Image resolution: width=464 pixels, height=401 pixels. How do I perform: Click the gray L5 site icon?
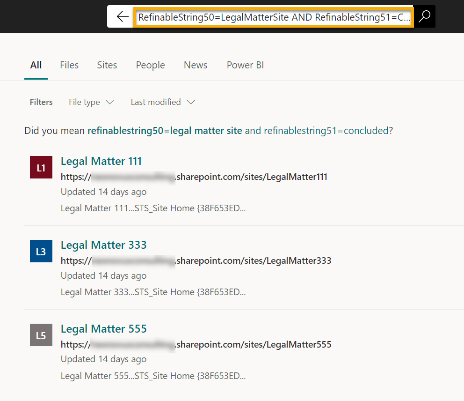click(41, 335)
